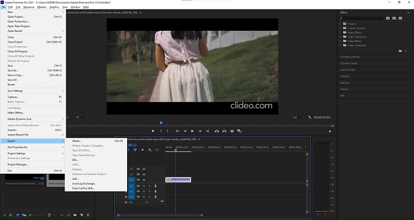Expand the Lumetri Presets folder
The image size is (414, 220).
click(x=340, y=28)
